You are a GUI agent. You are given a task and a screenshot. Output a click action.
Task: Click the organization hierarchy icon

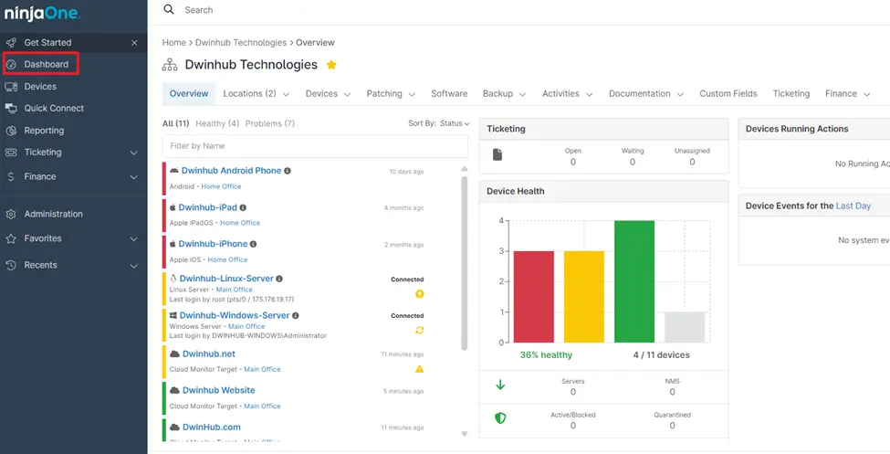[x=170, y=65]
